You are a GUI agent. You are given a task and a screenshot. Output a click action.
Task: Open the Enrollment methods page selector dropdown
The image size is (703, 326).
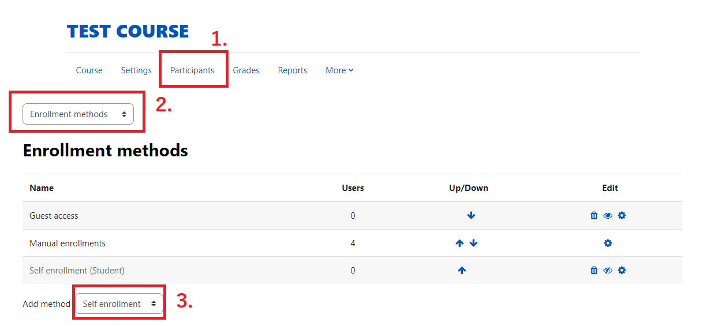(x=78, y=114)
